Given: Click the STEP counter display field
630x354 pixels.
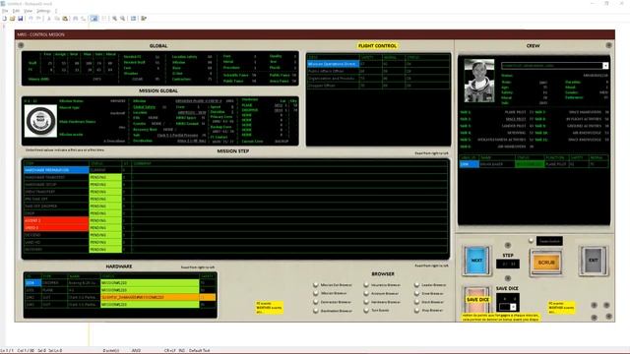Looking at the screenshot, I should 508,265.
